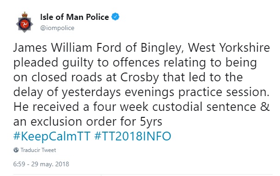Click the ampersand ending the fifth line
The image size is (280, 176).
pyautogui.click(x=265, y=107)
